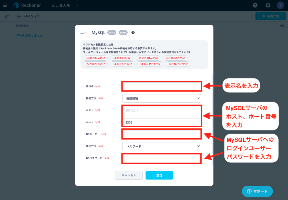Open the help question mark icon in header
The image size is (288, 200).
[x=255, y=5]
